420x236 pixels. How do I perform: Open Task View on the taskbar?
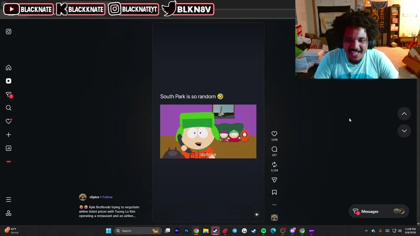(167, 231)
